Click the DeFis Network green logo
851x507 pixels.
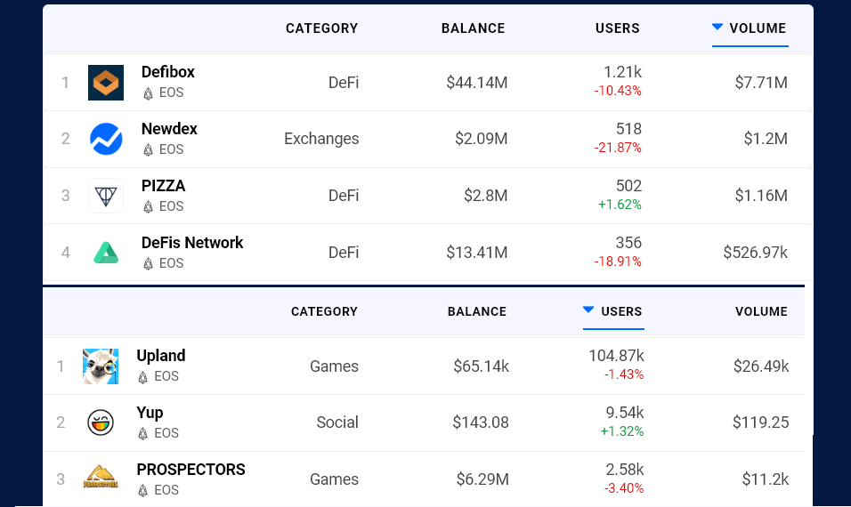(106, 253)
